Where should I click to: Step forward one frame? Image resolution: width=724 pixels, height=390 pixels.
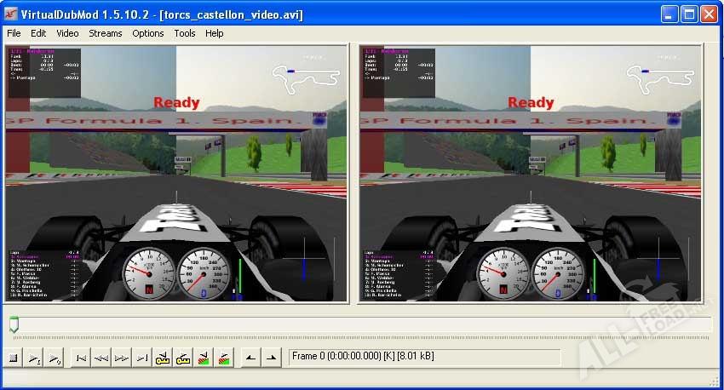click(122, 358)
